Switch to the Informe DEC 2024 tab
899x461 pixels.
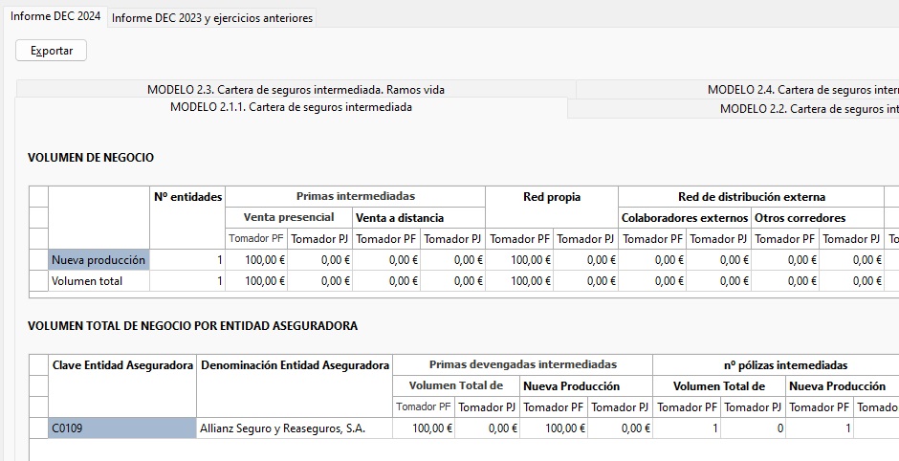[x=55, y=16]
